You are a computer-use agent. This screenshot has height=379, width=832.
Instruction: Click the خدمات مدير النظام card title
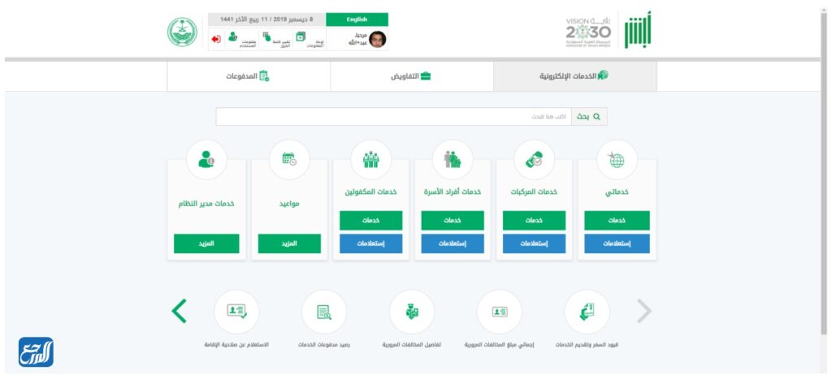(206, 204)
